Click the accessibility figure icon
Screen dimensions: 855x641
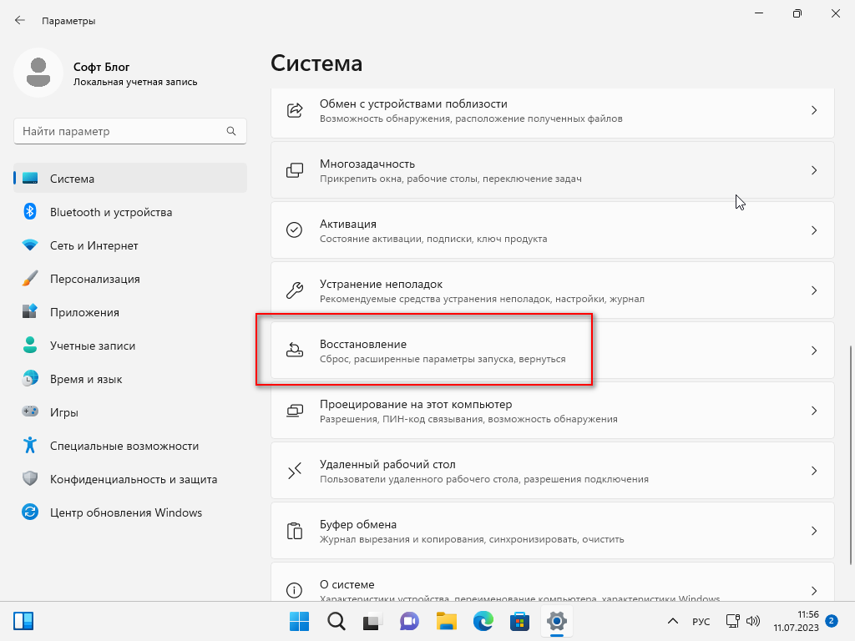click(x=30, y=445)
